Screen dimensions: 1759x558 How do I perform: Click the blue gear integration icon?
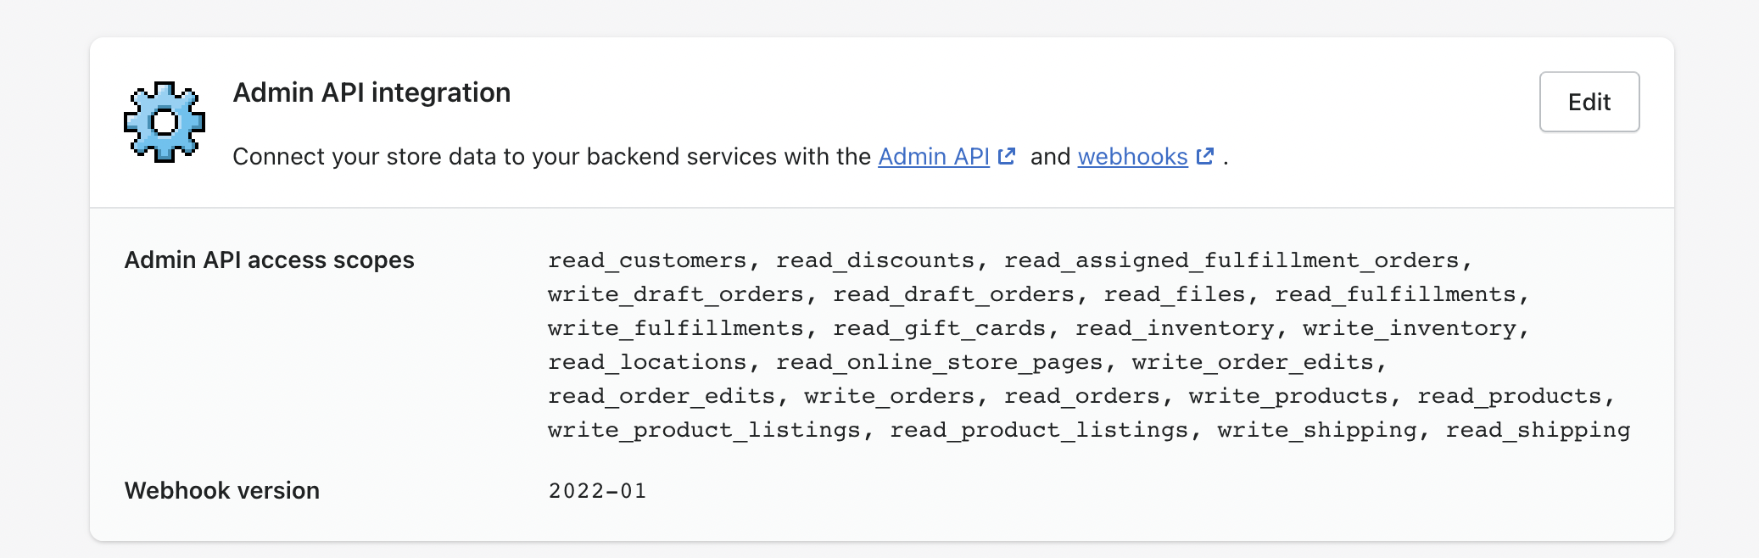pos(165,122)
